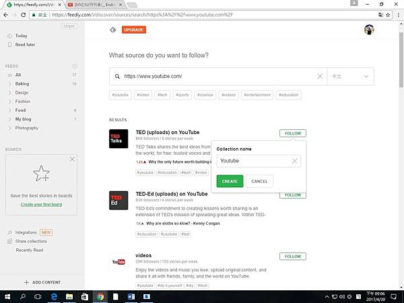Click the volume icon in system tray
This screenshot has width=404, height=303.
342,297
